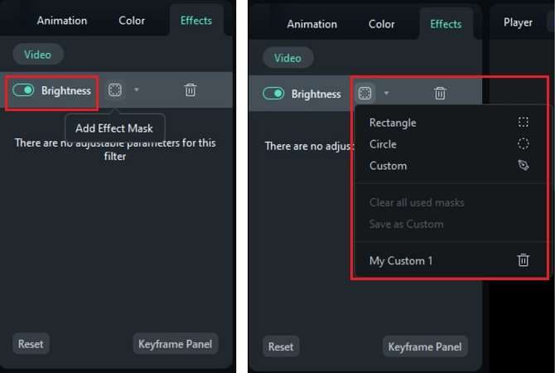Collapse the mask dropdown arrow above the open mask menu

click(386, 94)
